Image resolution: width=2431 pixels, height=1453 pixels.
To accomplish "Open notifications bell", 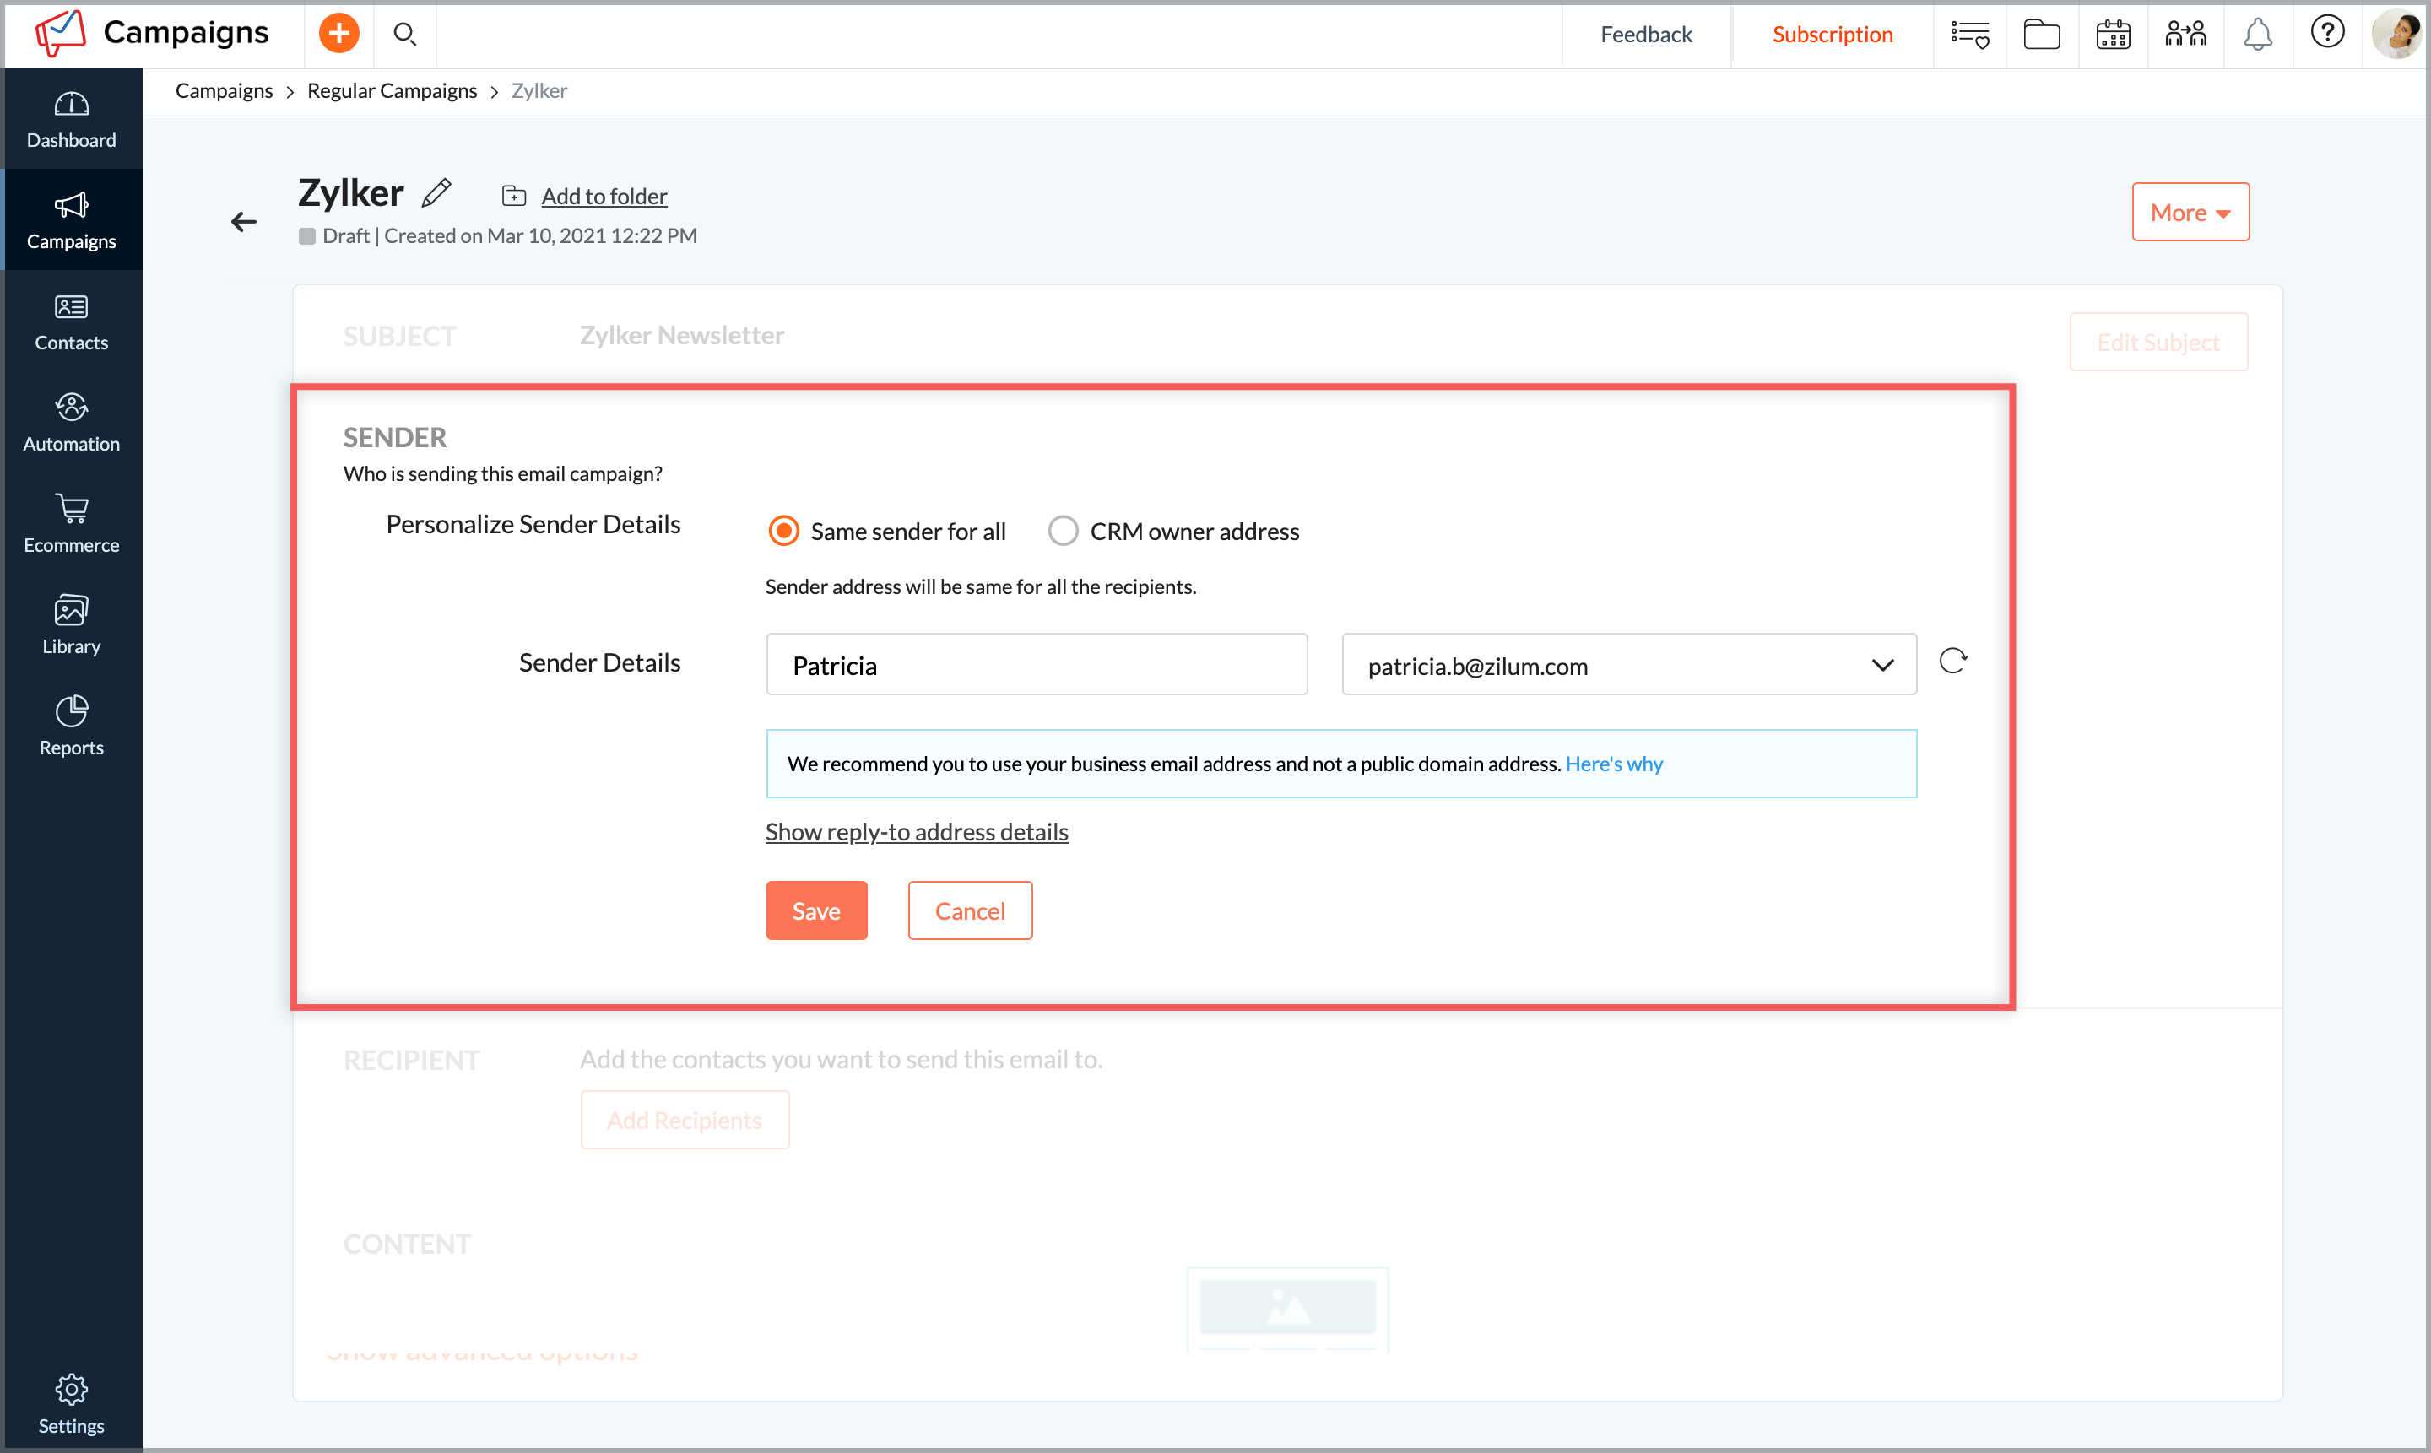I will pyautogui.click(x=2258, y=33).
